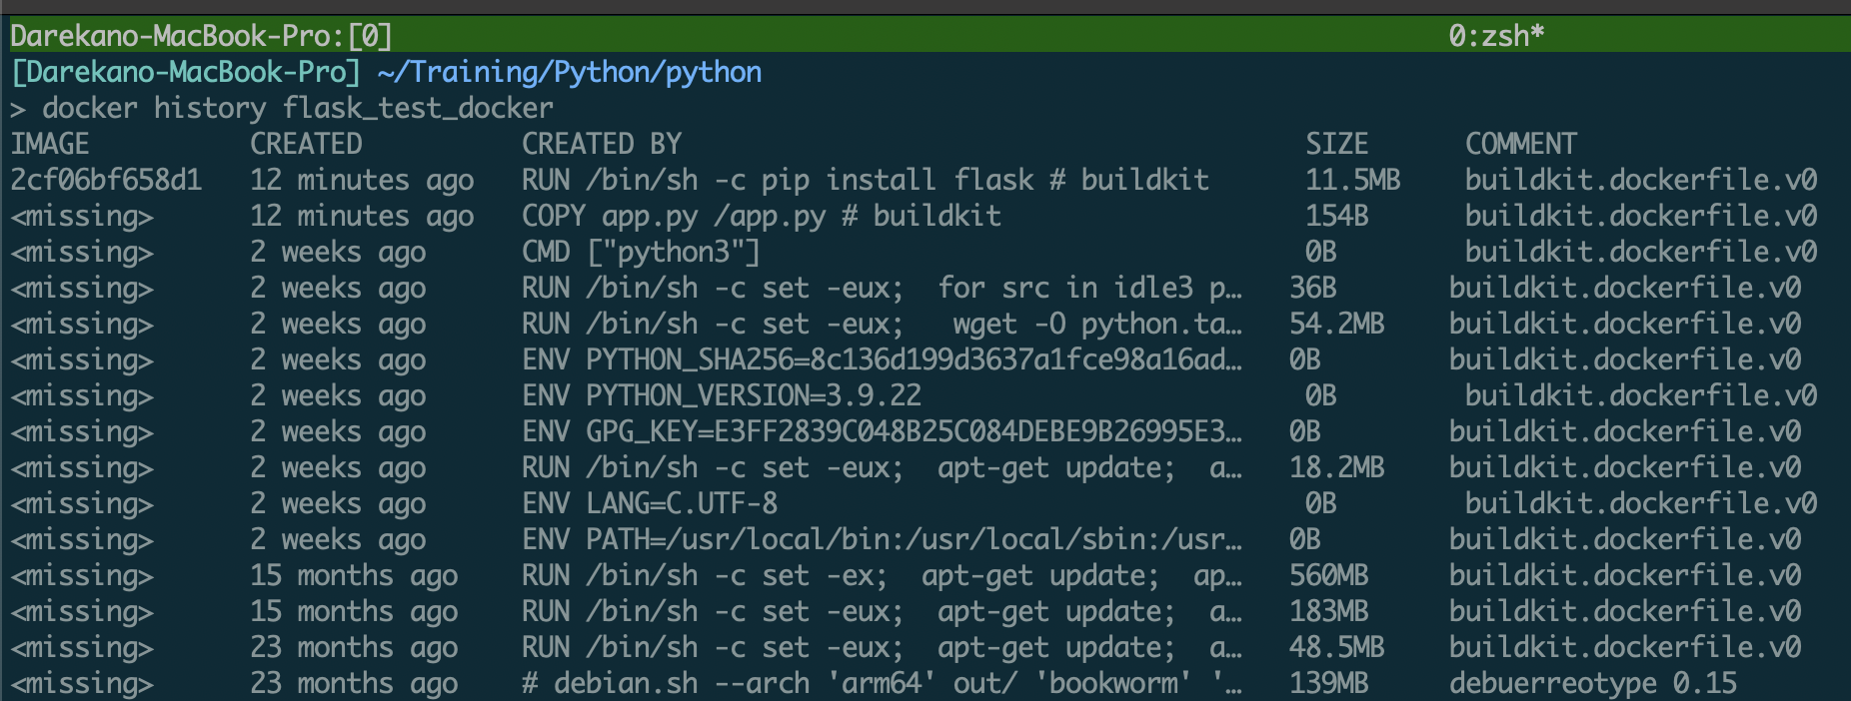Click the size value 560MB

(1329, 575)
